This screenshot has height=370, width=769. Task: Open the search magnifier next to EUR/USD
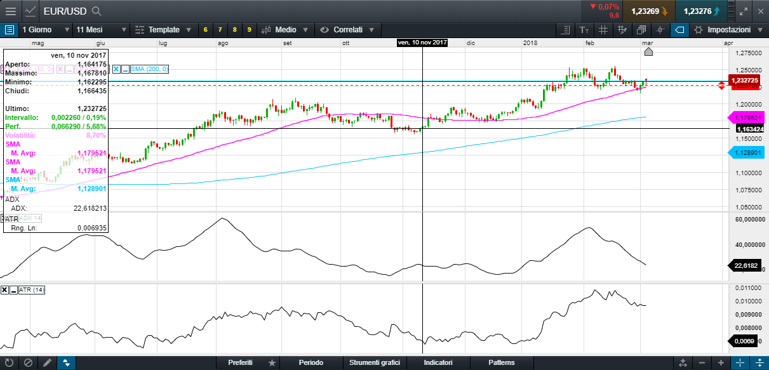97,11
